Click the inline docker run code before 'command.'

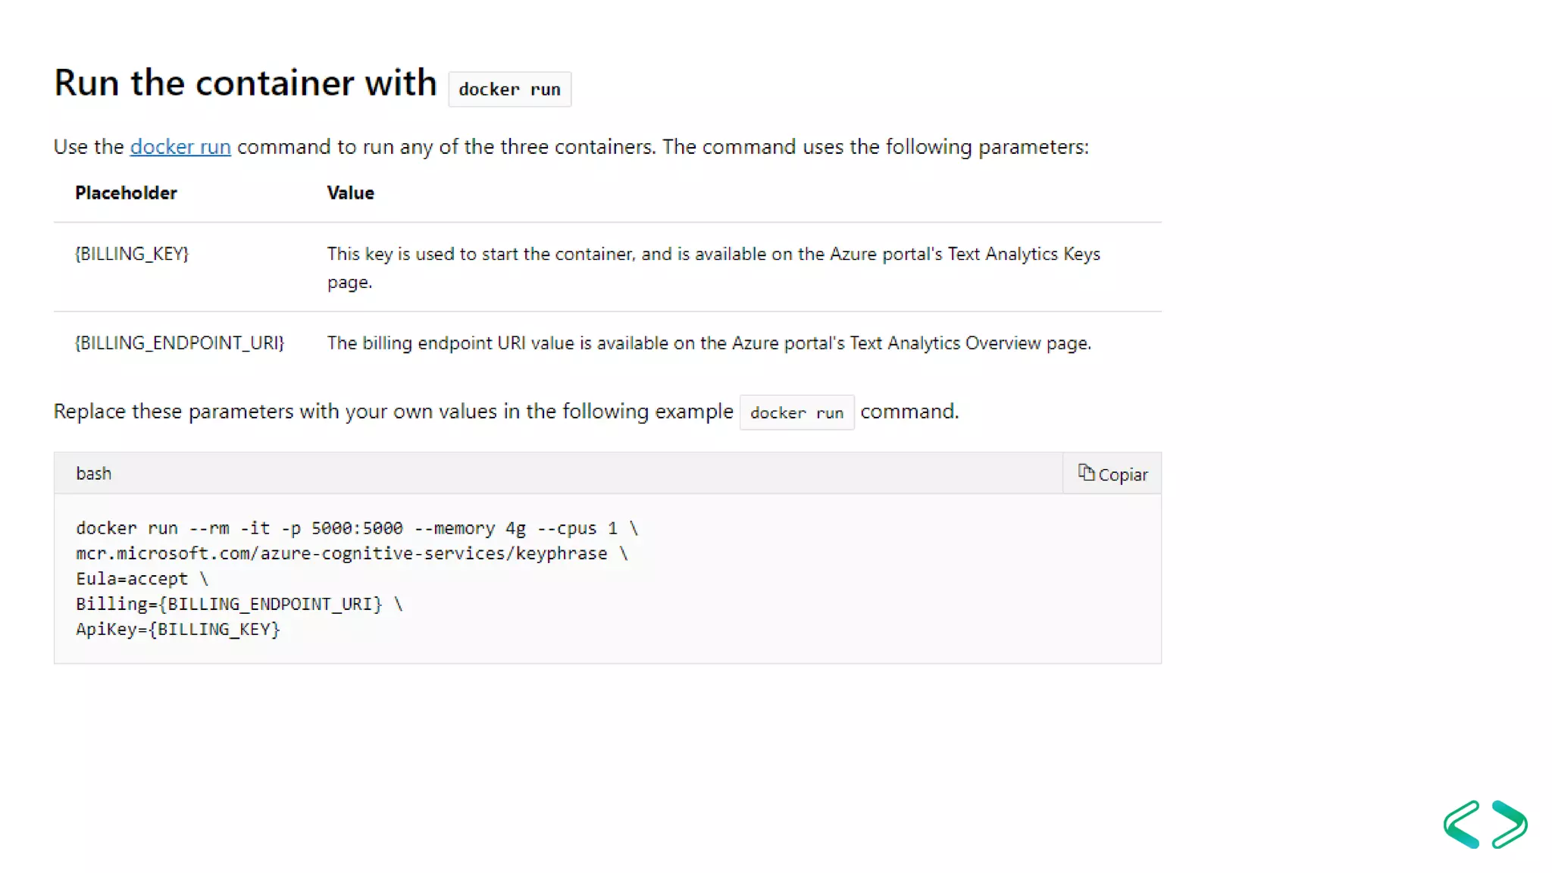pyautogui.click(x=796, y=412)
